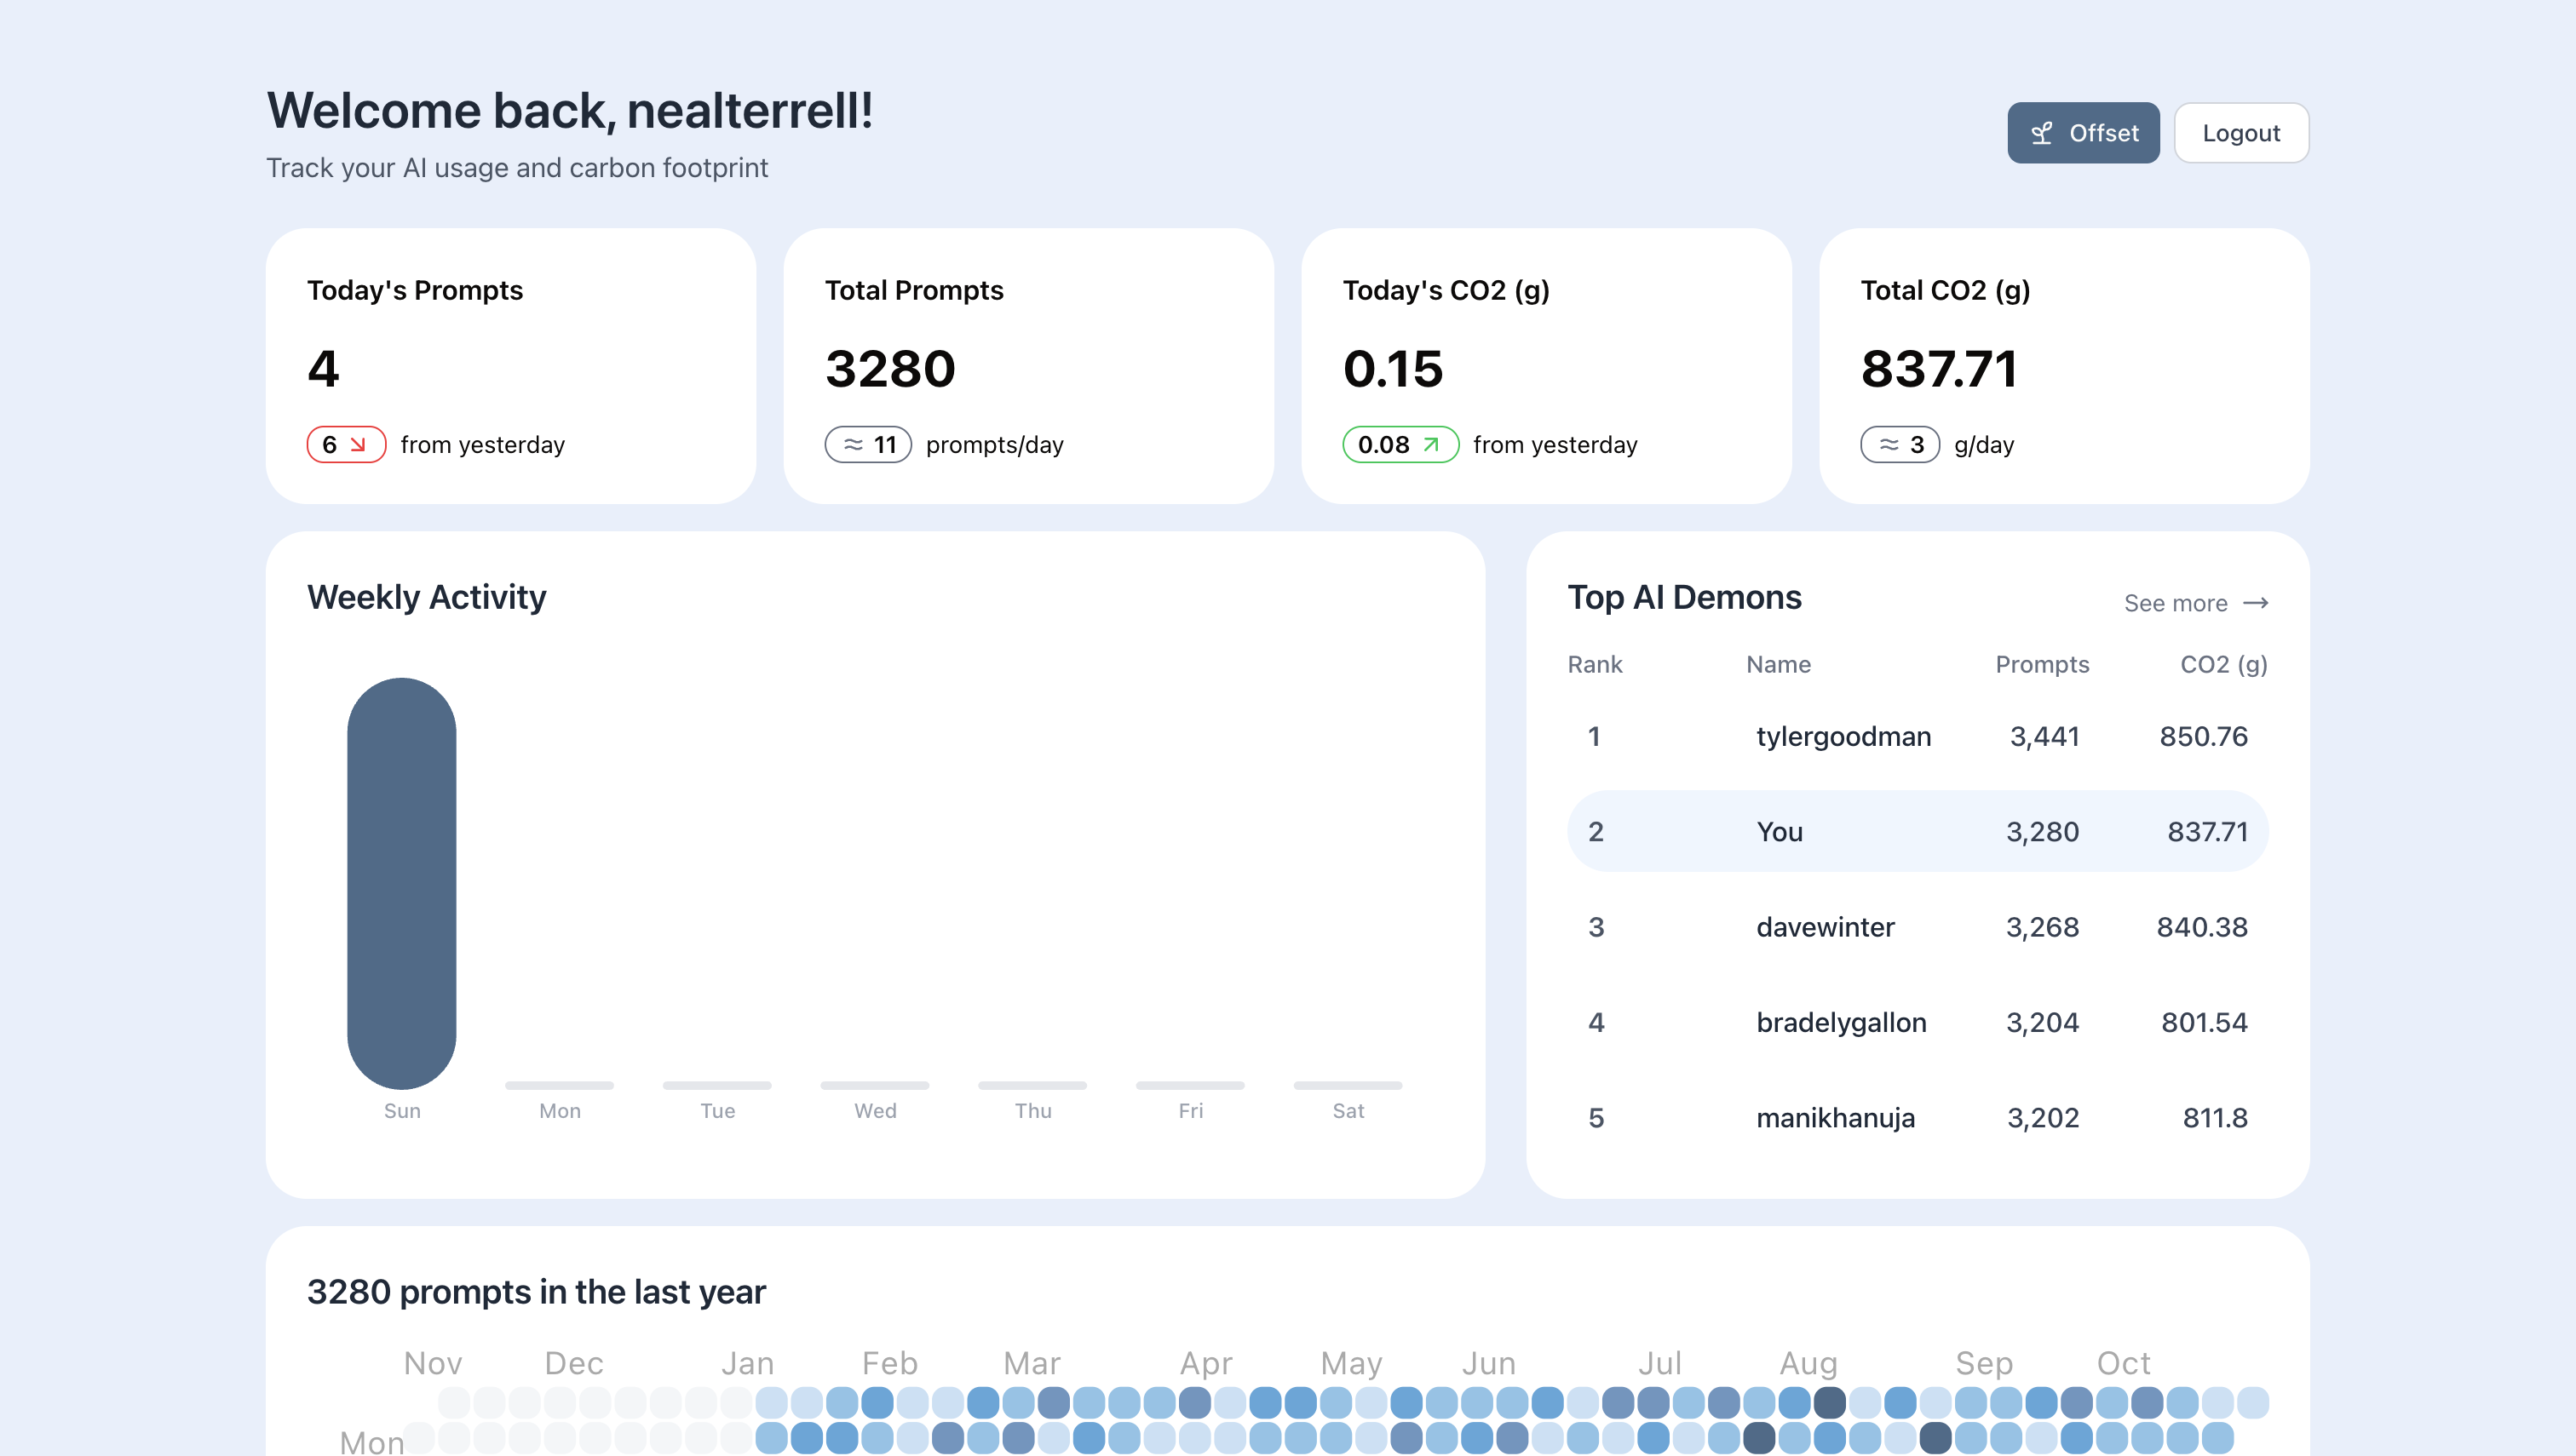
Task: Click the tall Sunday bar in Weekly Activity
Action: coord(401,883)
